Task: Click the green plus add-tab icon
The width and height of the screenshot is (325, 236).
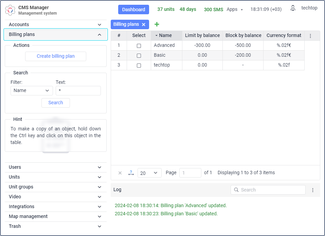Action: [x=157, y=24]
